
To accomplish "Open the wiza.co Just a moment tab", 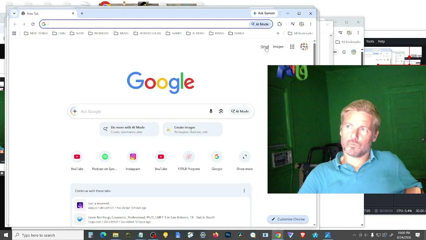I will click(161, 205).
